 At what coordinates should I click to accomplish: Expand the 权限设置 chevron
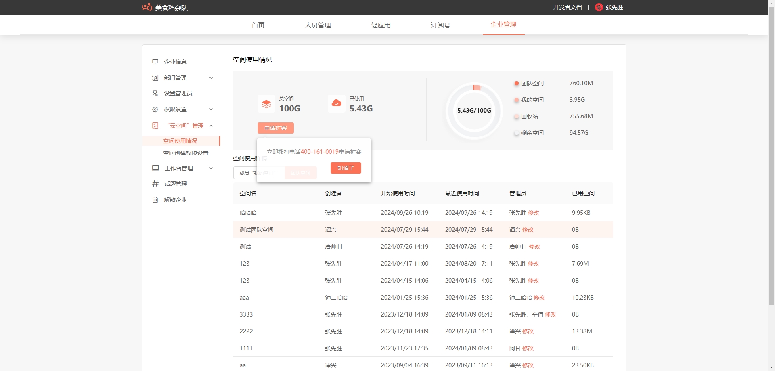click(x=211, y=109)
